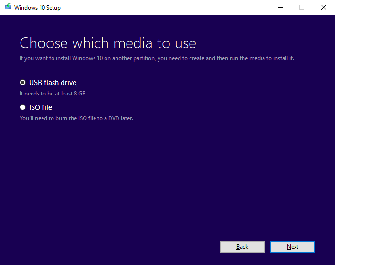The height and width of the screenshot is (265, 391).
Task: Click the burn ISO to DVD description
Action: (76, 118)
